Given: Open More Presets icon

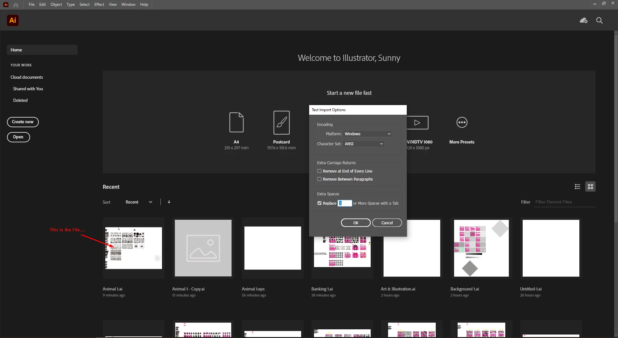Looking at the screenshot, I should 462,122.
